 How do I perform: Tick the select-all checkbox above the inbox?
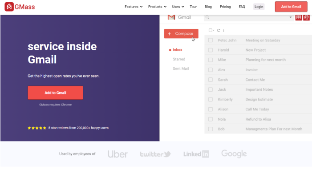211,30
